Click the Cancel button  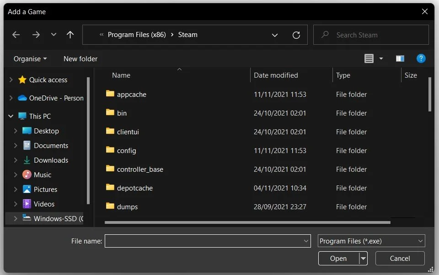coord(400,258)
